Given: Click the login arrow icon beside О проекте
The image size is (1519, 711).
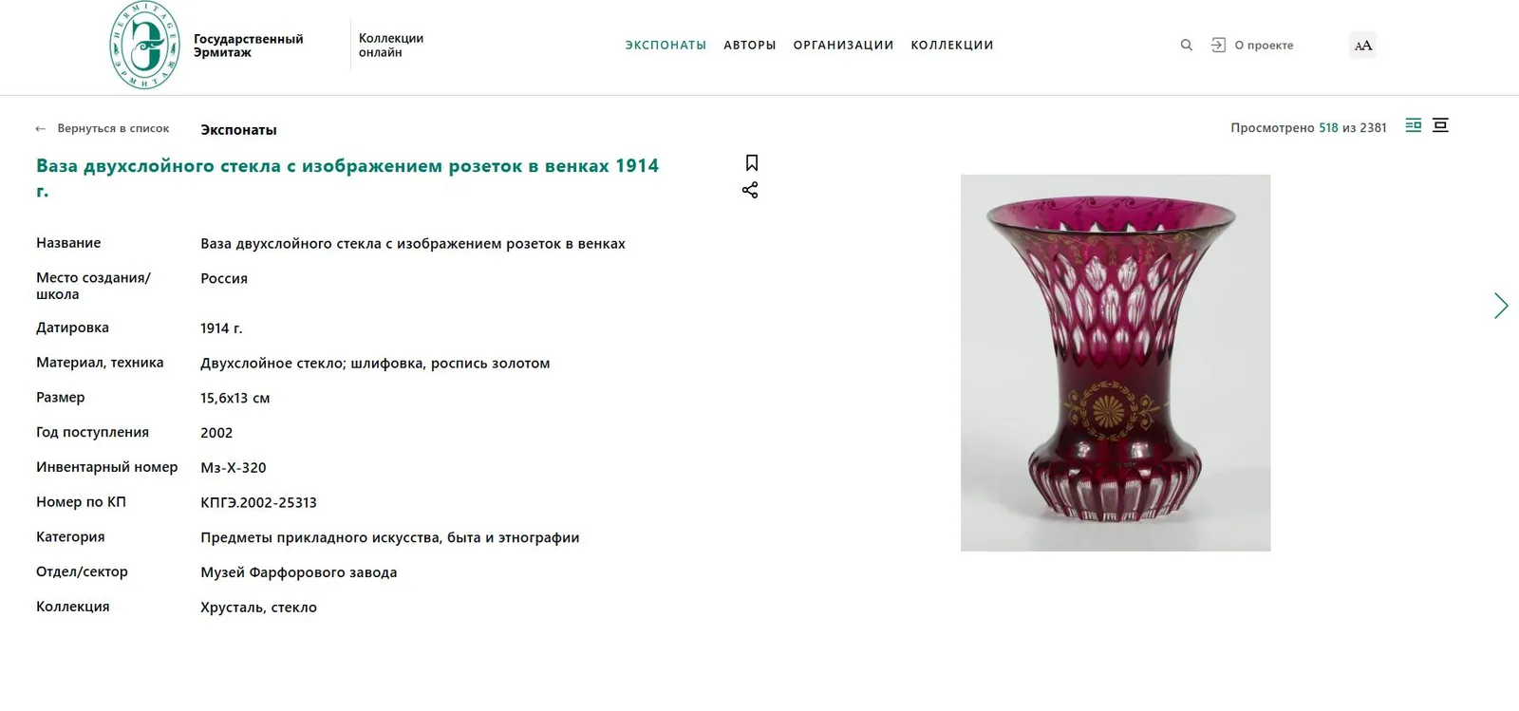Looking at the screenshot, I should (x=1218, y=45).
